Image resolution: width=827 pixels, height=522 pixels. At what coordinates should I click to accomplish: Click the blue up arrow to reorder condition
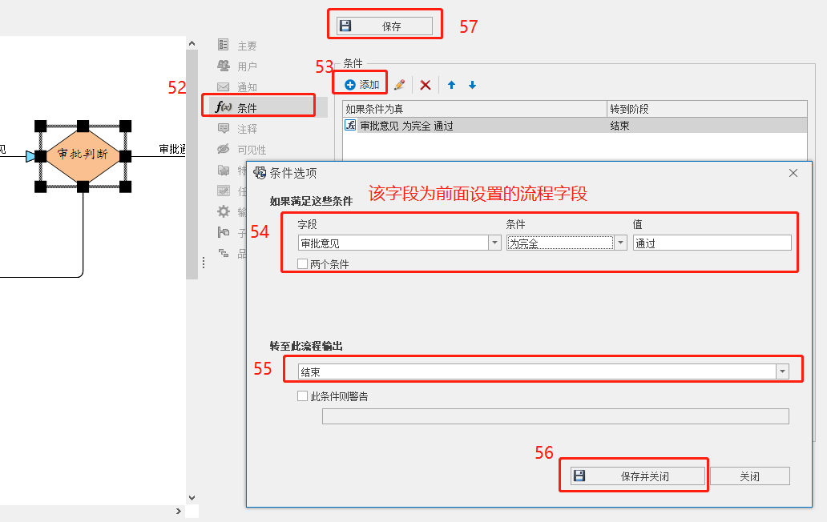pyautogui.click(x=450, y=85)
